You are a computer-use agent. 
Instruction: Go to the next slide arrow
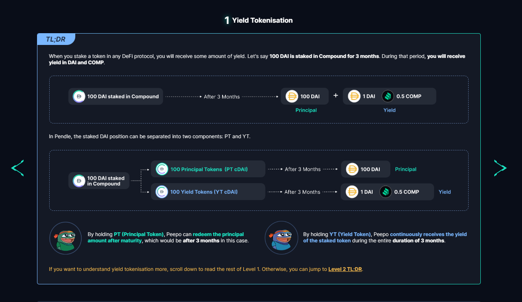(x=500, y=168)
